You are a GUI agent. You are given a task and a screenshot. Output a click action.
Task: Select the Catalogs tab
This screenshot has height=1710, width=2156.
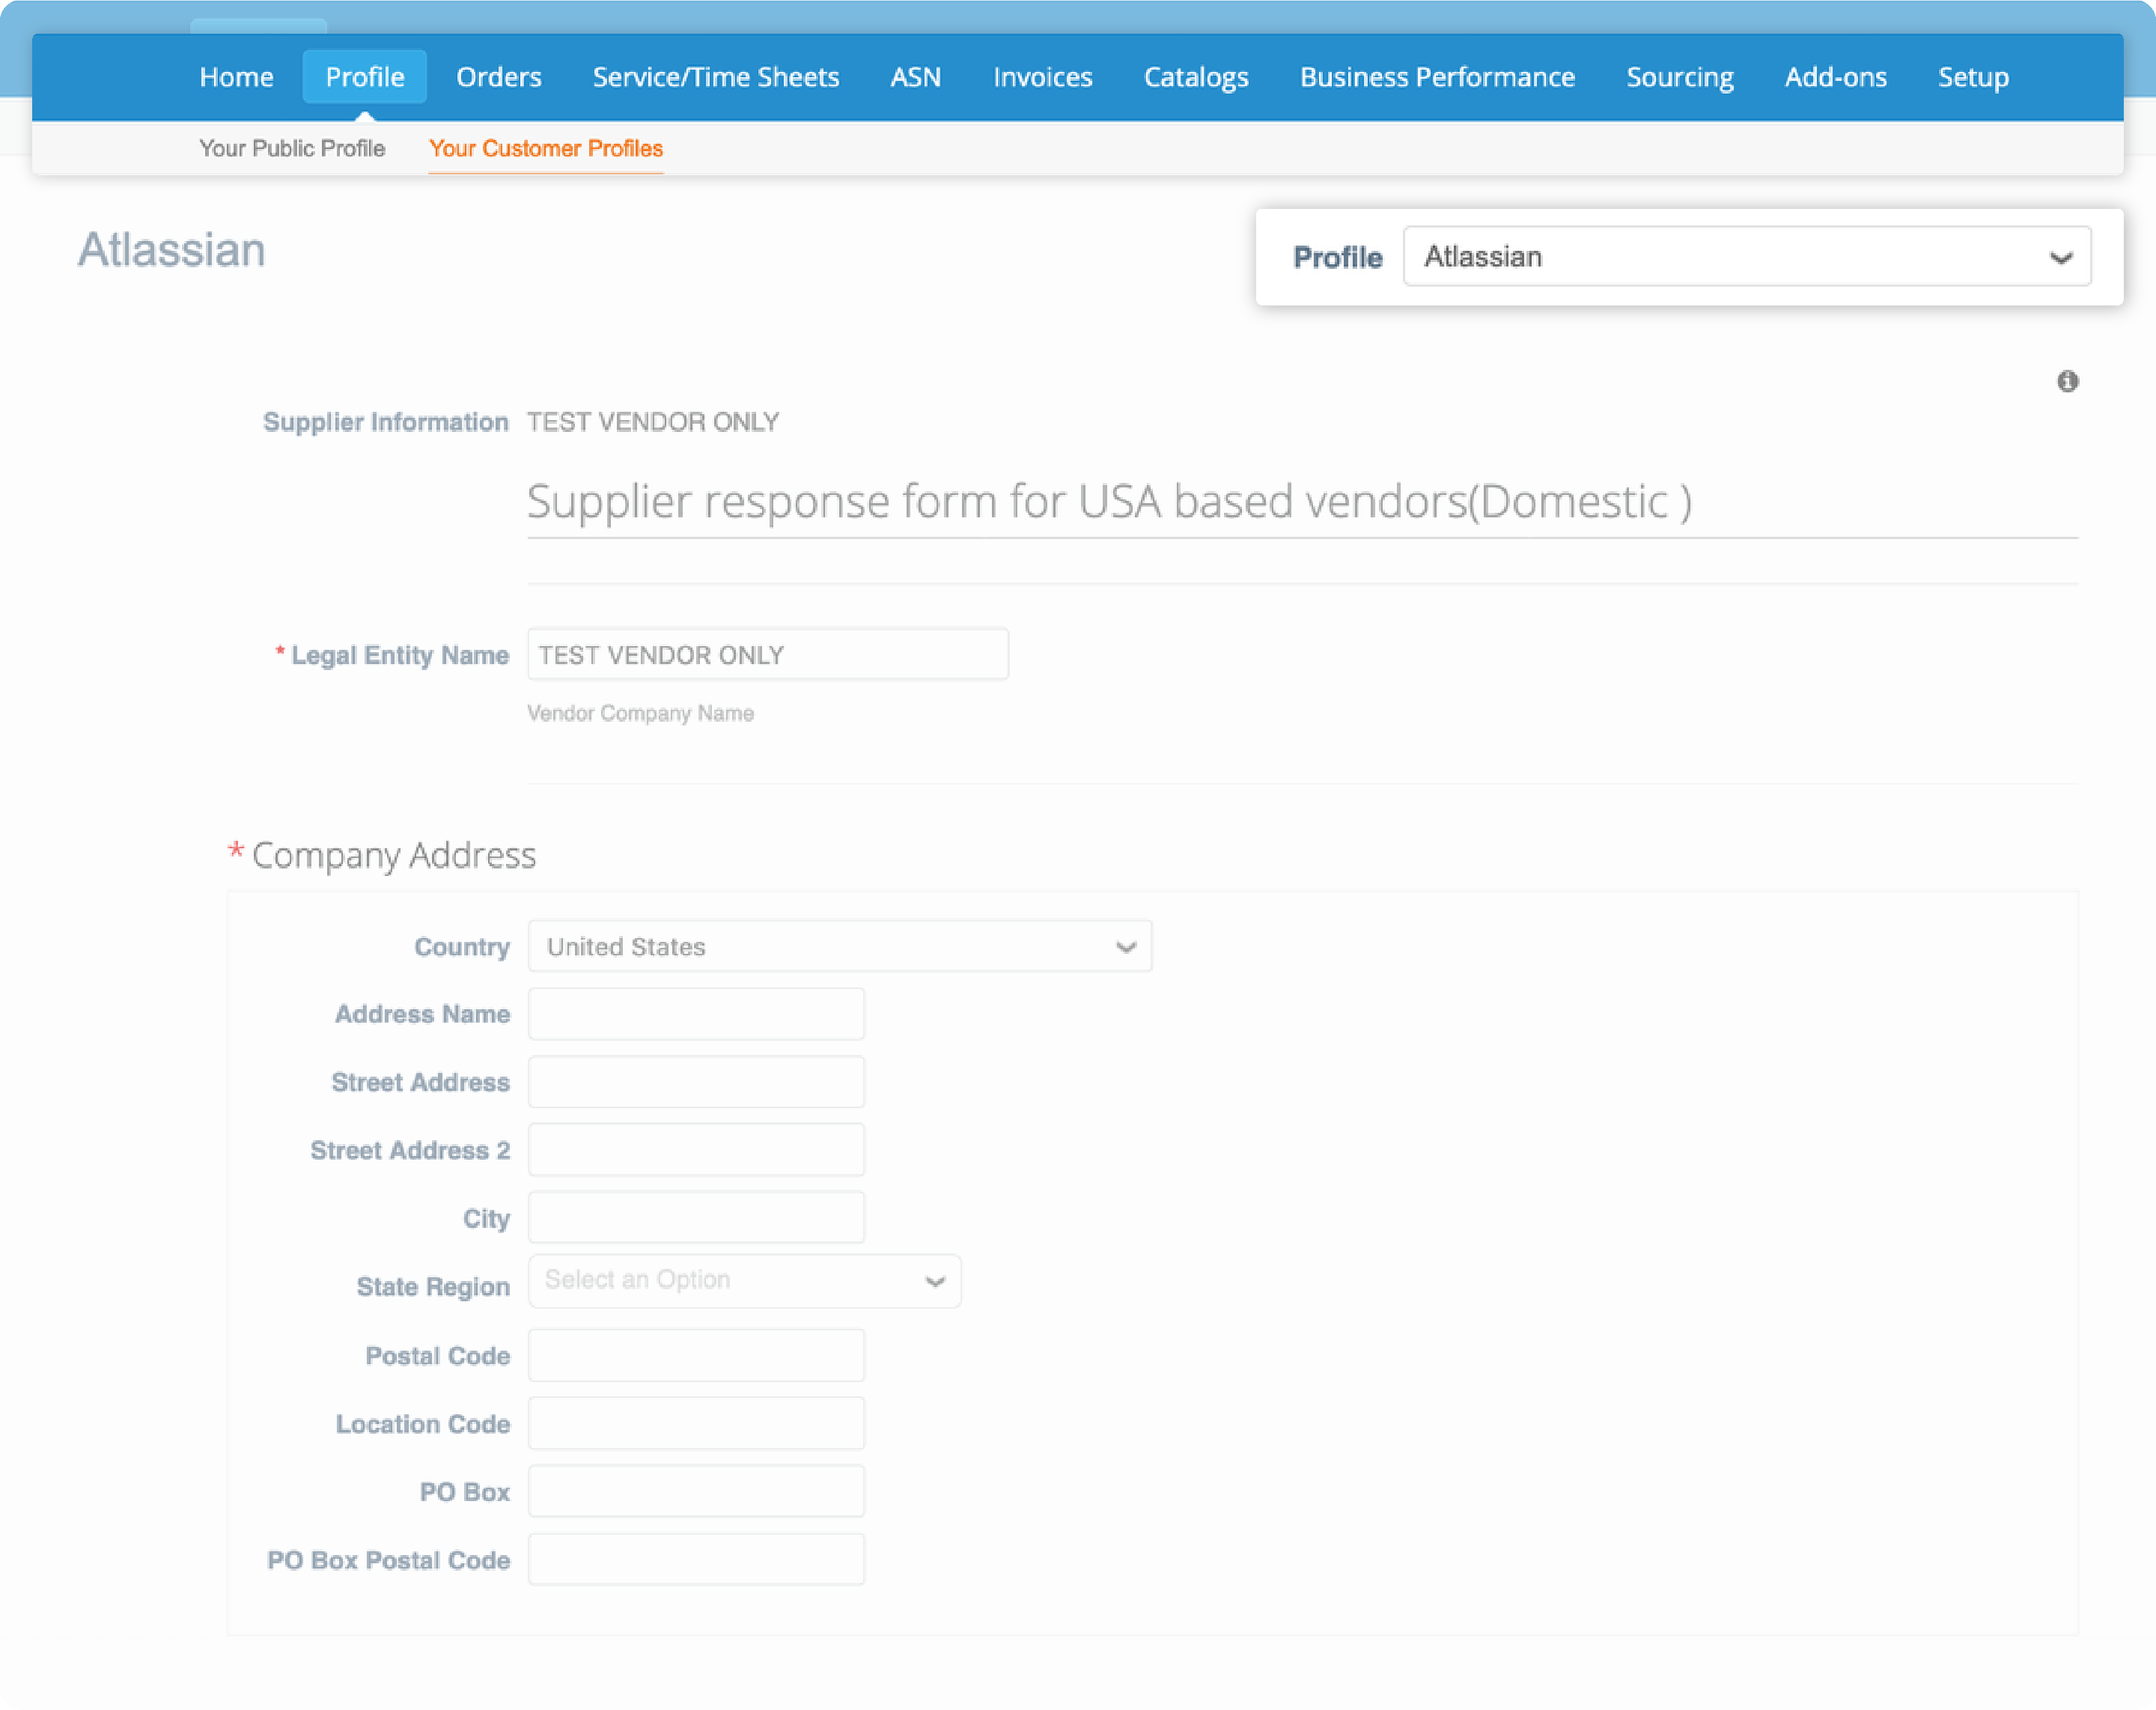coord(1196,76)
